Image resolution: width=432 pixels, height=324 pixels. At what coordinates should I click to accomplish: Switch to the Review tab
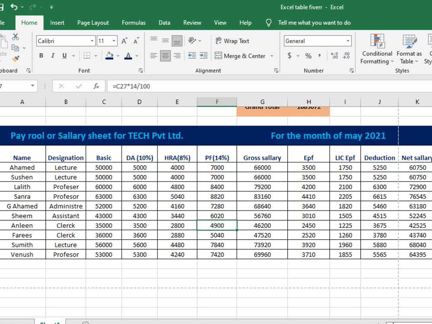point(192,22)
